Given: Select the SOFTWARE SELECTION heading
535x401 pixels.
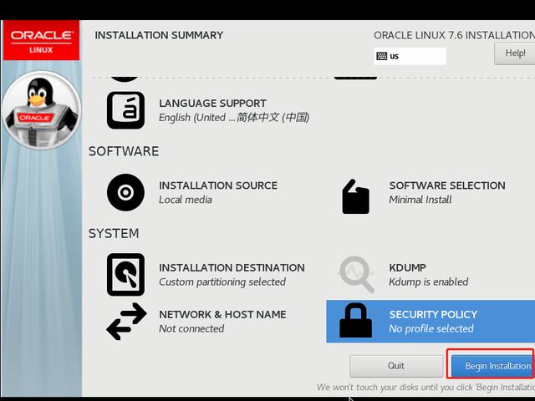Looking at the screenshot, I should pyautogui.click(x=447, y=185).
